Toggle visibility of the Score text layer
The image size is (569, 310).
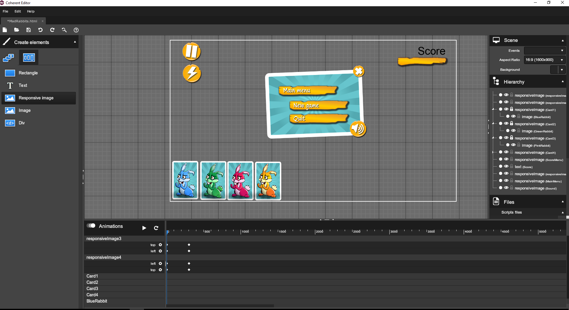pos(506,167)
